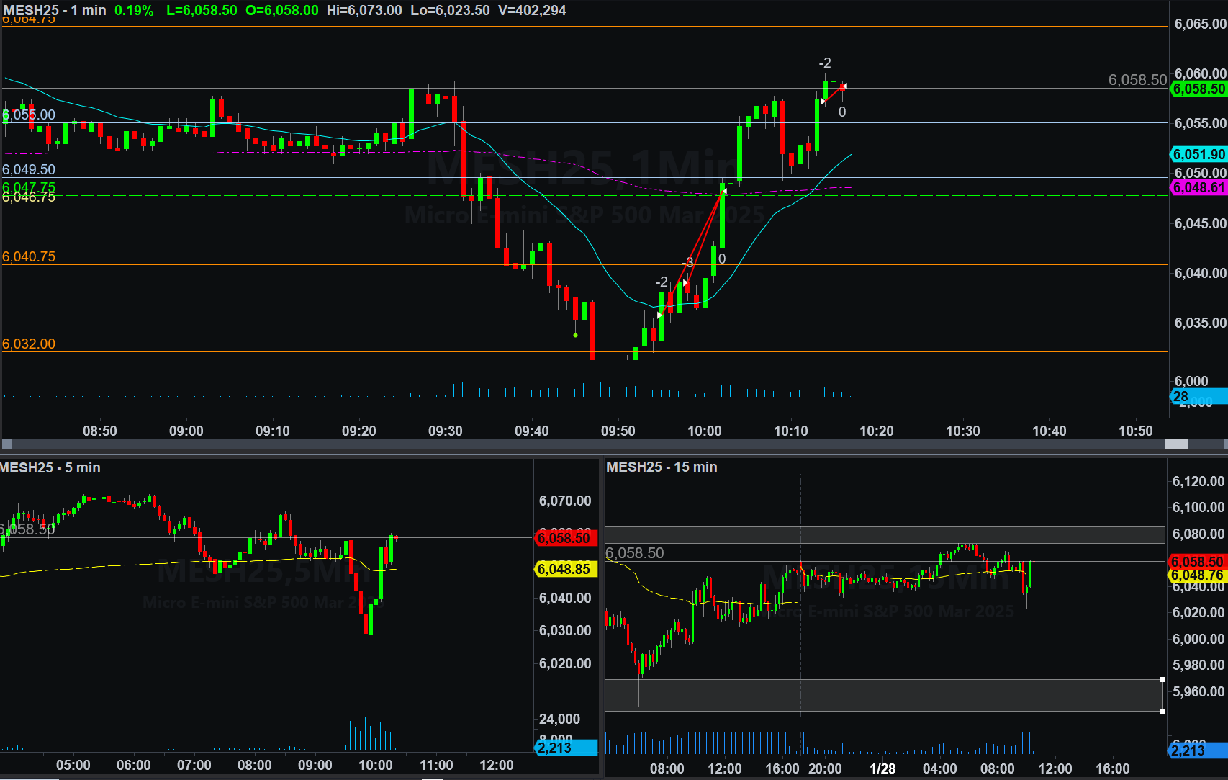
Task: Click the green 6,058.50 price tag on 1 min axis
Action: [1198, 89]
